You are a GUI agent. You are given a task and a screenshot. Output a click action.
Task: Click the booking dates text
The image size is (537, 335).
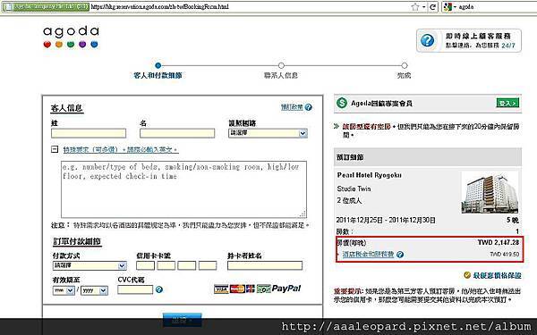pos(386,220)
